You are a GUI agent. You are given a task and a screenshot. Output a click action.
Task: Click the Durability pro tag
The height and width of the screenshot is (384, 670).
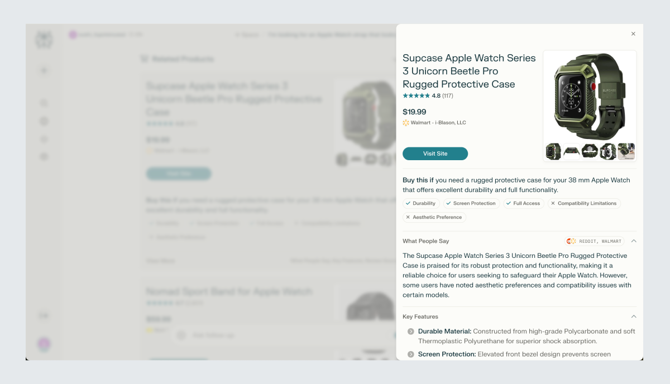click(421, 203)
